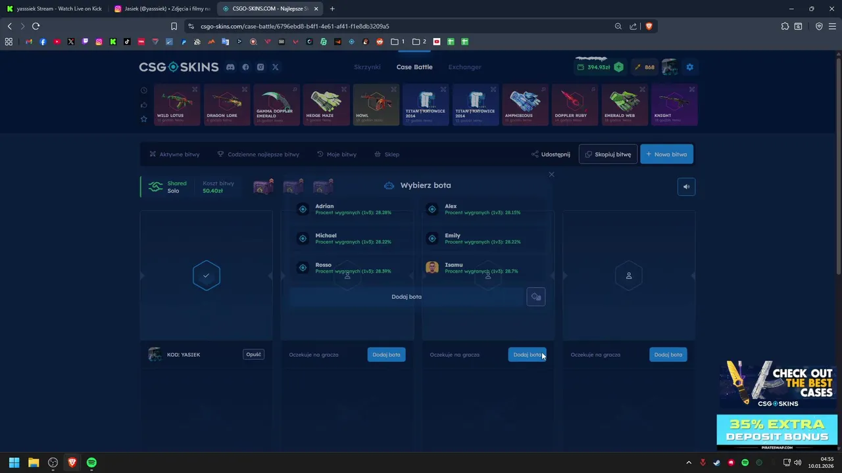Click Skopiuj bitwę button
The width and height of the screenshot is (842, 473).
608,154
